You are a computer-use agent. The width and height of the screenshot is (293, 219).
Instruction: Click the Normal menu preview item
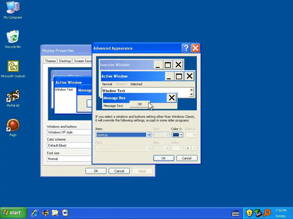(107, 84)
